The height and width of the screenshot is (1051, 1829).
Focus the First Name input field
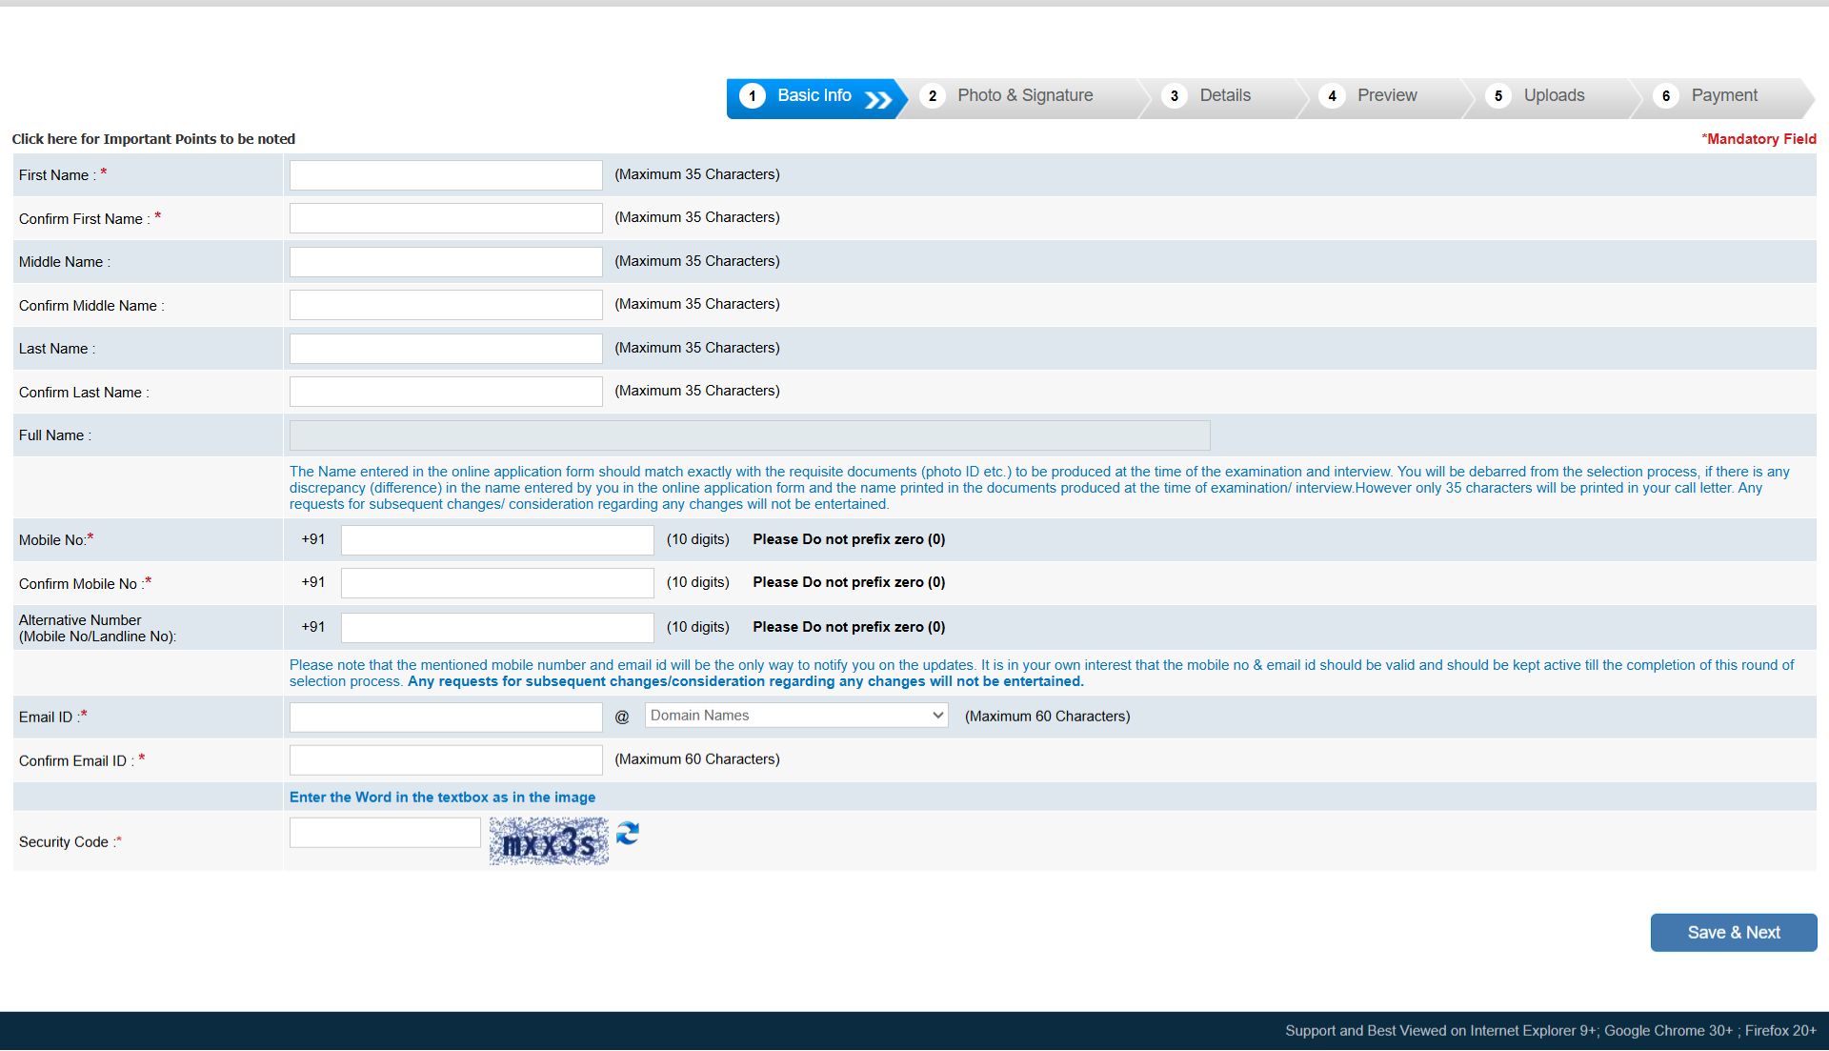[x=446, y=175]
